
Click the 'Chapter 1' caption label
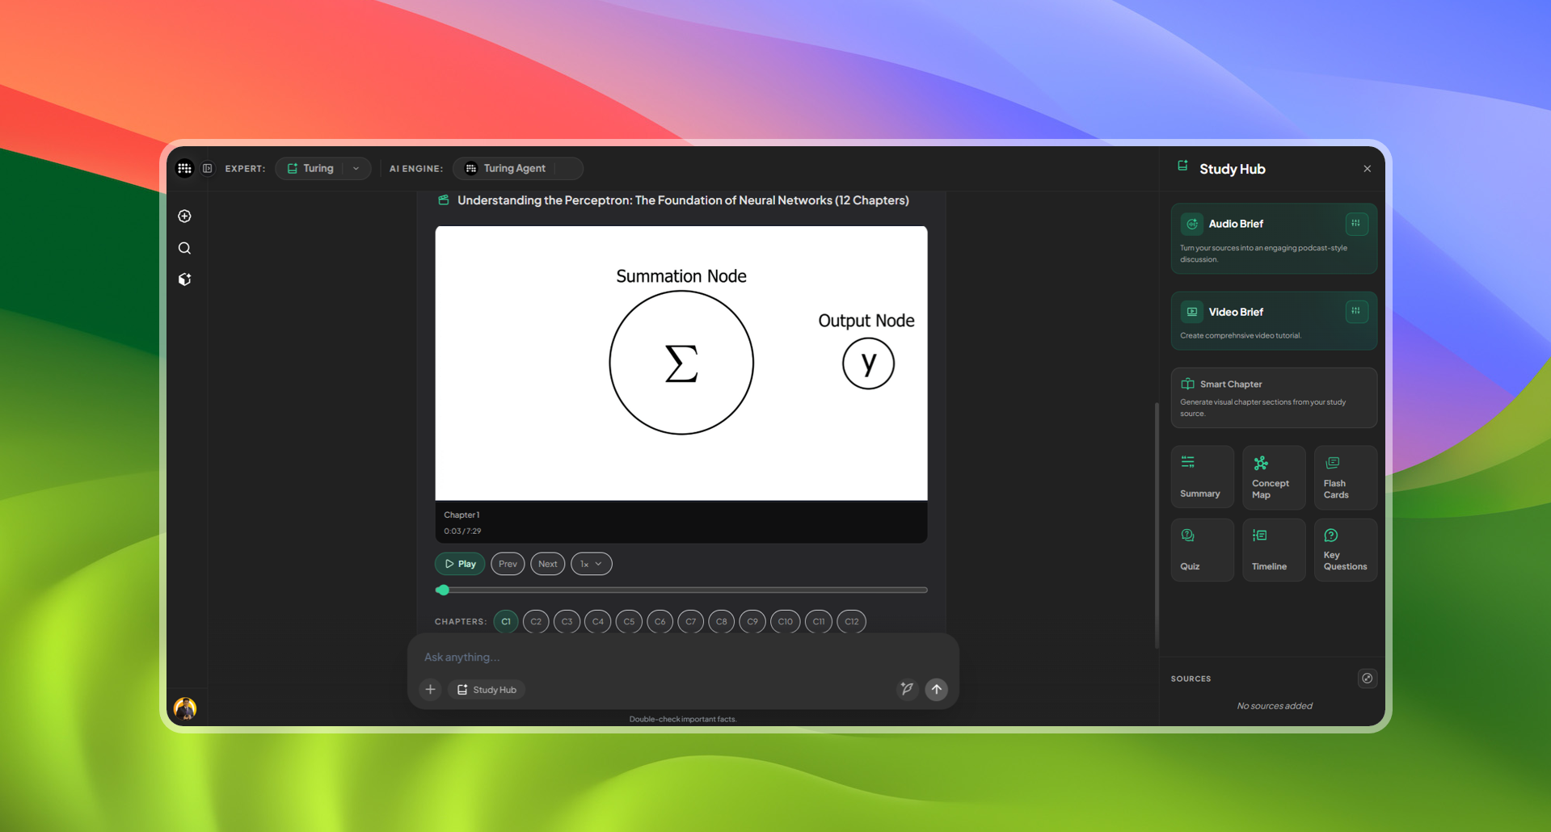click(462, 515)
